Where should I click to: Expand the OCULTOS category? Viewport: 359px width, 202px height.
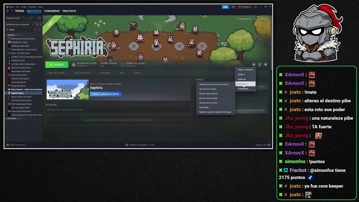[6, 118]
